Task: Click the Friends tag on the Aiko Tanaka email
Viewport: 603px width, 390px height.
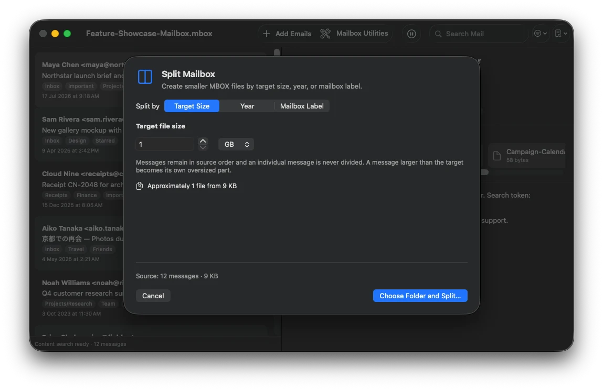Action: tap(102, 250)
